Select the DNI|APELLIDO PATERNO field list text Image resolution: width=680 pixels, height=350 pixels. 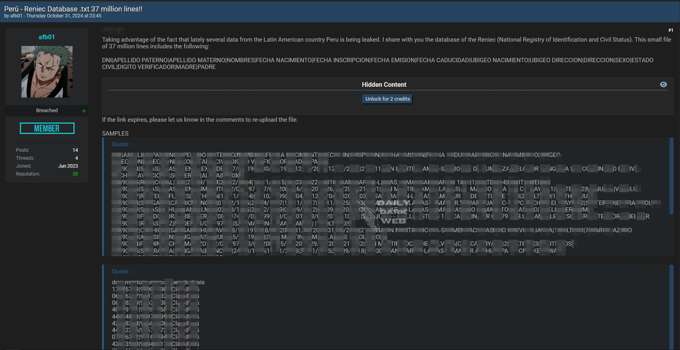378,63
